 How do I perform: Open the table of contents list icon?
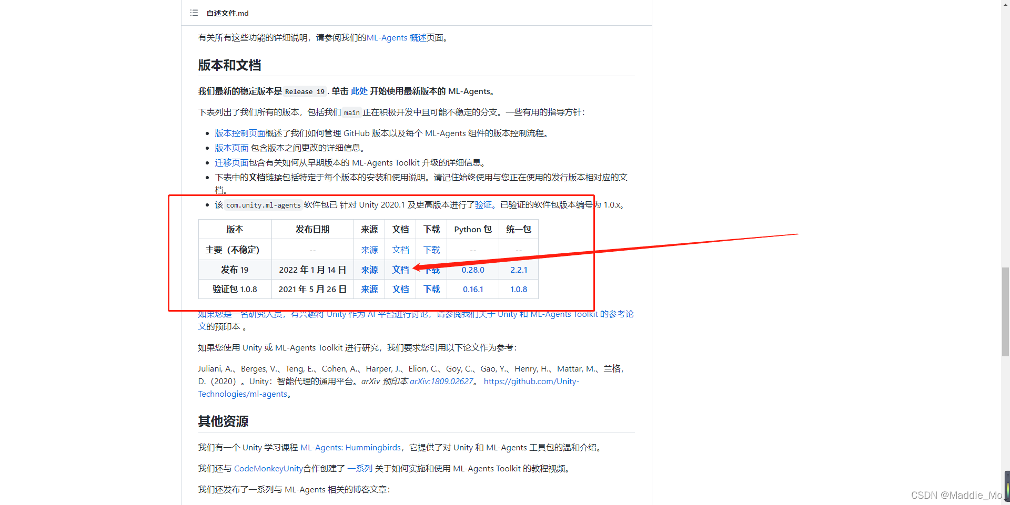(x=194, y=13)
